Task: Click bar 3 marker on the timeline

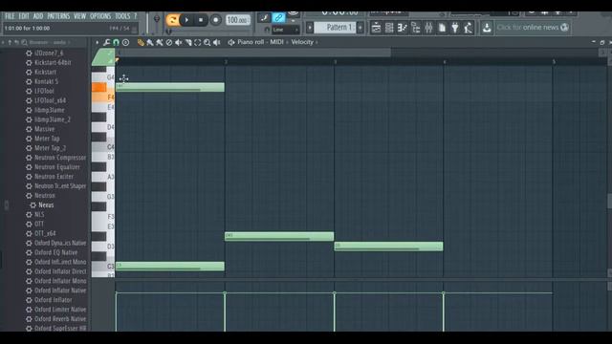Action: click(335, 61)
